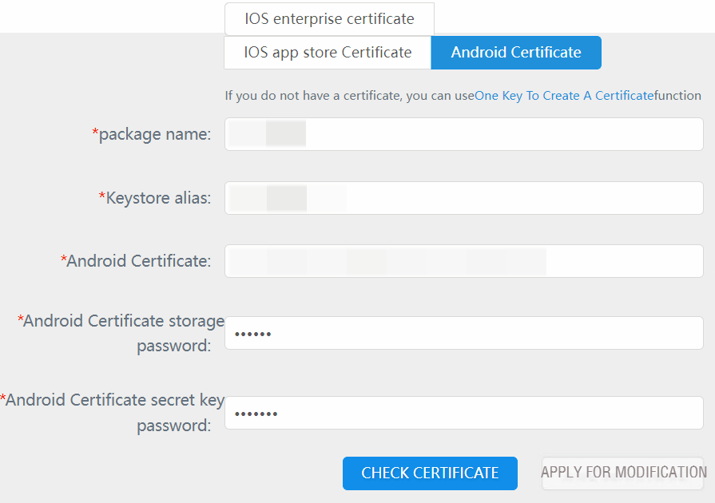
Task: Select the IOS app store Certificate tab
Action: click(x=327, y=52)
